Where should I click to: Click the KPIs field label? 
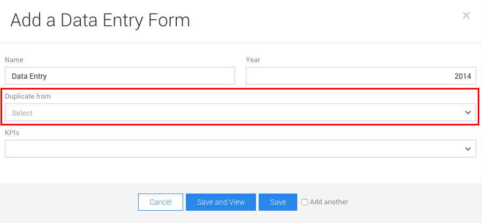point(12,132)
